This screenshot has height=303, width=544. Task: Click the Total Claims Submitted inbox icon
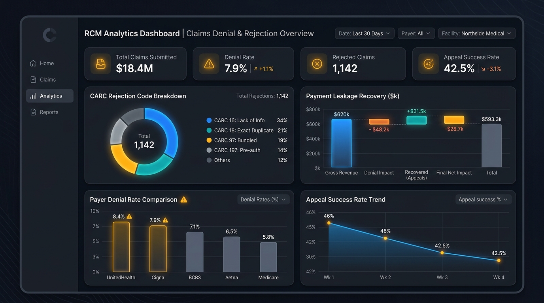100,64
